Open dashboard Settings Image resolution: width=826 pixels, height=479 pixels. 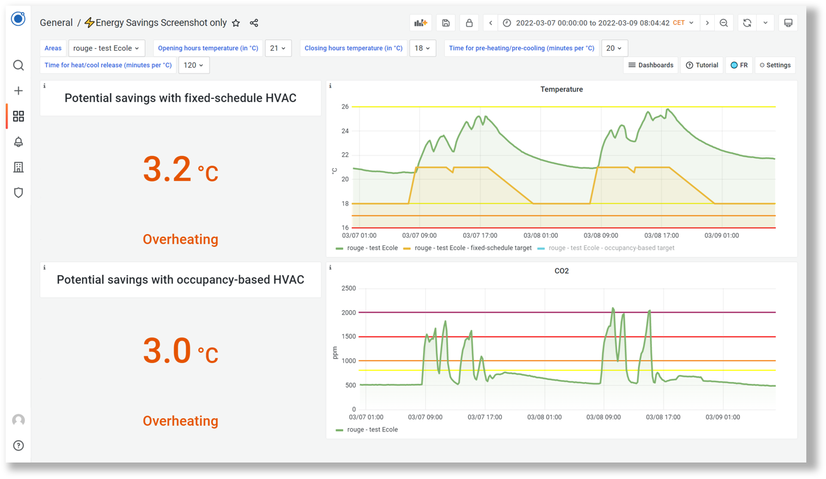click(x=775, y=65)
